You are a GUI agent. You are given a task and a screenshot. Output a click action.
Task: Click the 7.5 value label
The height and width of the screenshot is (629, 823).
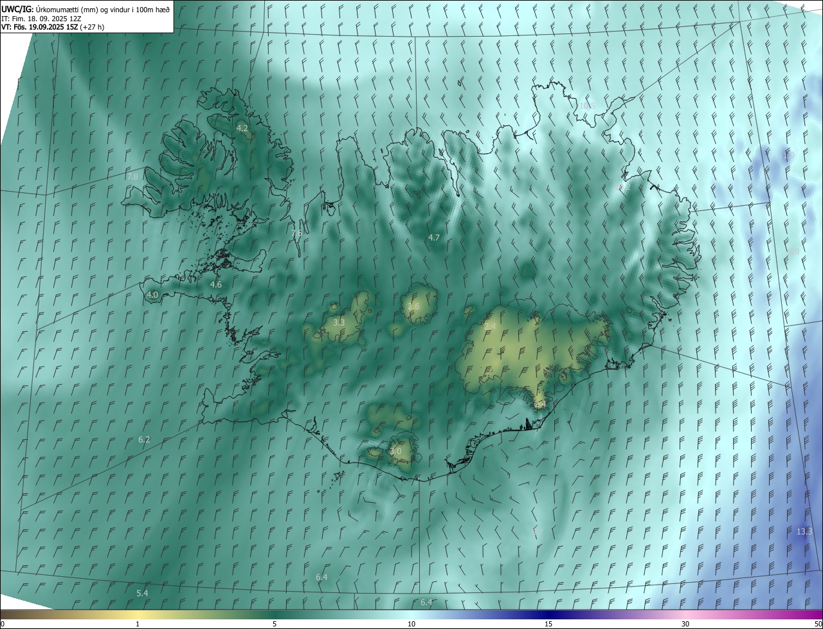[x=296, y=233]
